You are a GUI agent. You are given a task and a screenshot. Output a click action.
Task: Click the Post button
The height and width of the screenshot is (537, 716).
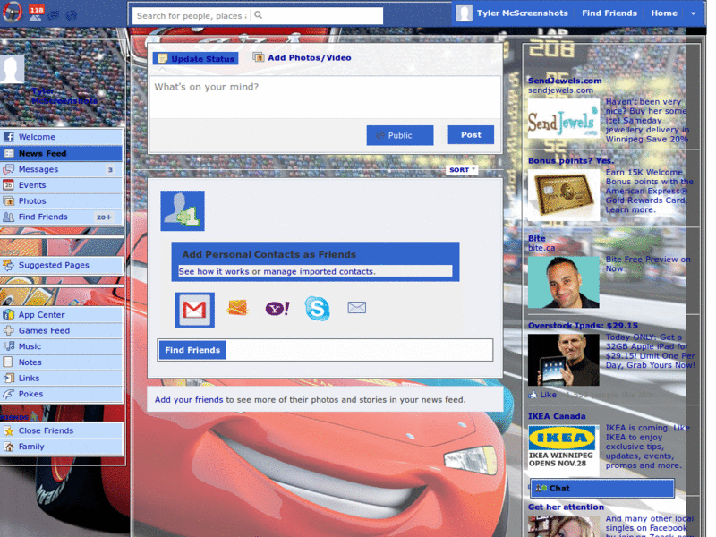(471, 135)
